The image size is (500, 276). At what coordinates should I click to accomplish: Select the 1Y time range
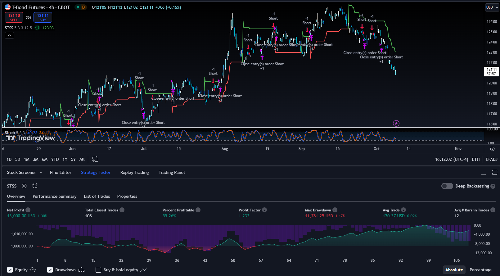pos(65,159)
